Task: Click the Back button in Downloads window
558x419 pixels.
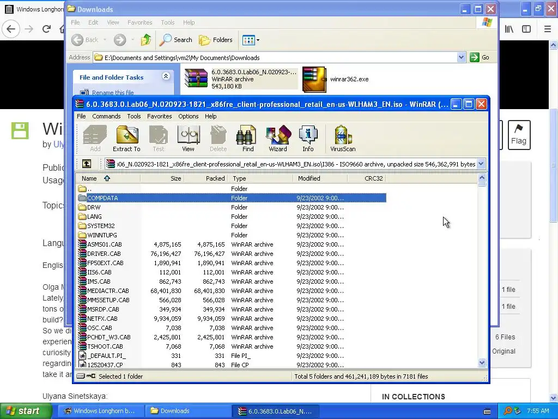Action: point(84,40)
